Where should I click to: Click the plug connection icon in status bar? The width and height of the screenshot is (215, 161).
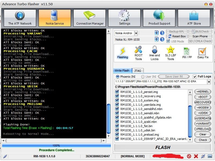(x=203, y=156)
